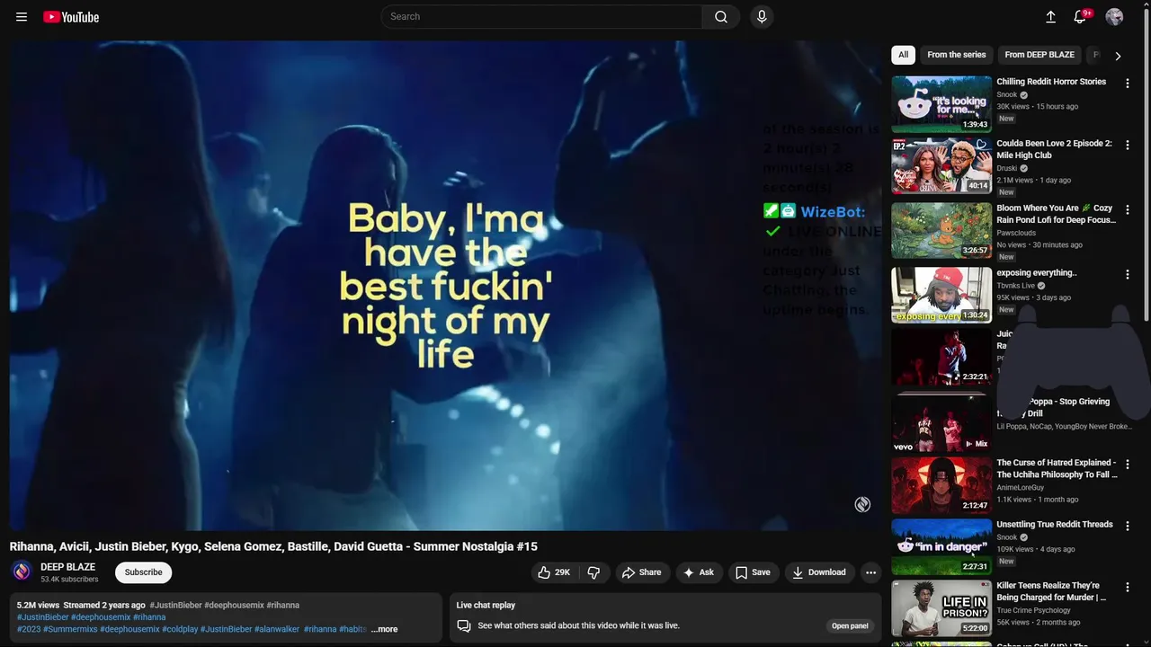Select From the series chip
The height and width of the screenshot is (647, 1151).
(x=956, y=55)
